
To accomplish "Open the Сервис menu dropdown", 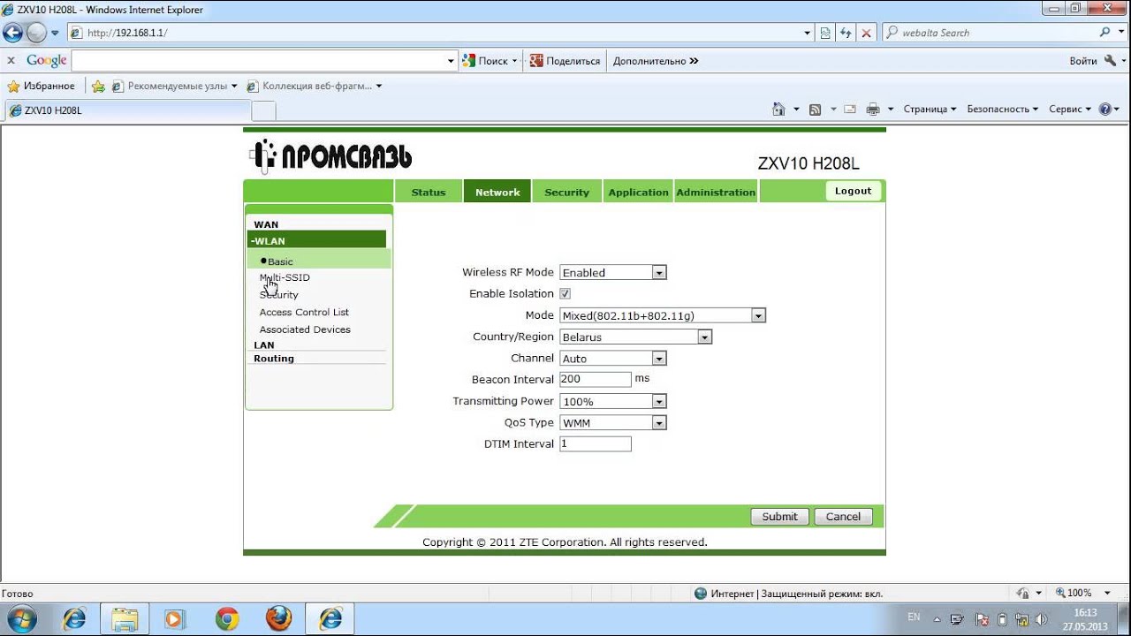I will tap(1069, 109).
